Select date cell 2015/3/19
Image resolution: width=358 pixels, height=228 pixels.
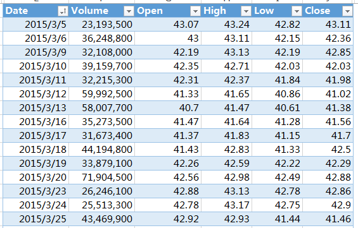[x=36, y=163]
